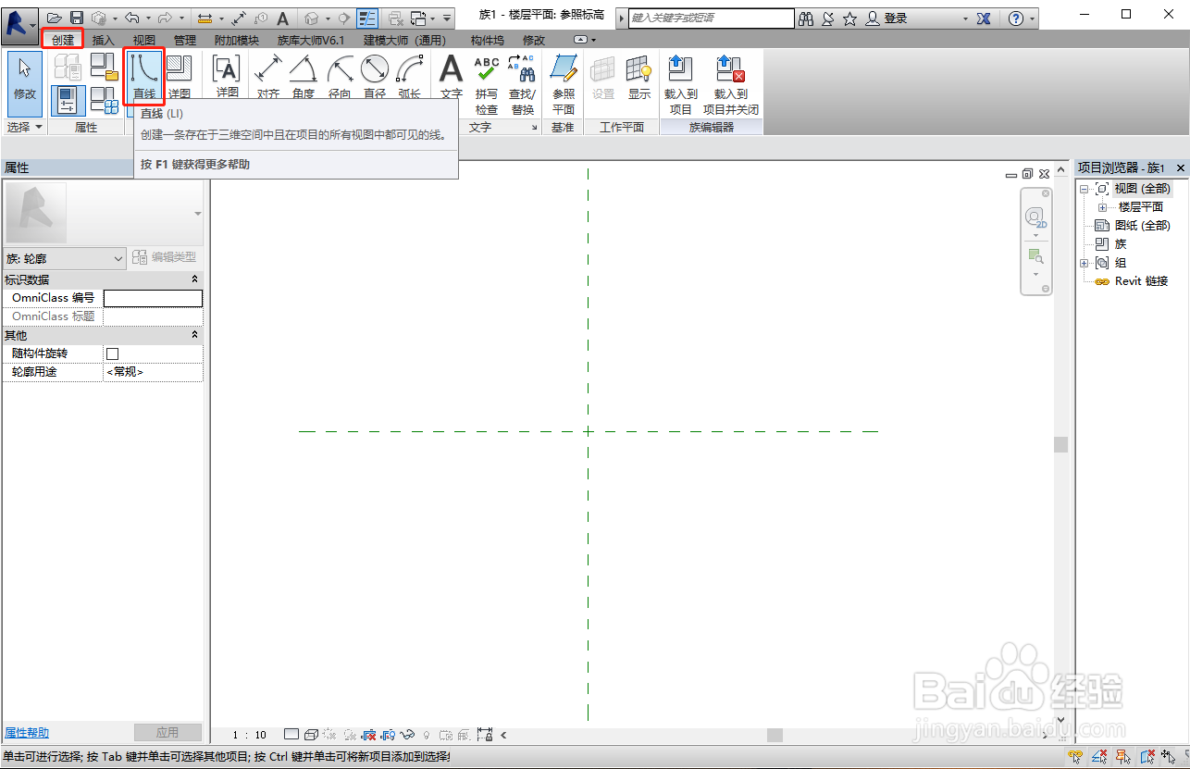Click the OmniClass 编号 input field
Image resolution: width=1190 pixels, height=769 pixels.
[x=153, y=298]
